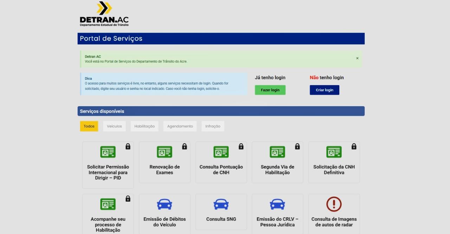Select the Agendamento filter
This screenshot has height=234, width=450.
pos(180,126)
